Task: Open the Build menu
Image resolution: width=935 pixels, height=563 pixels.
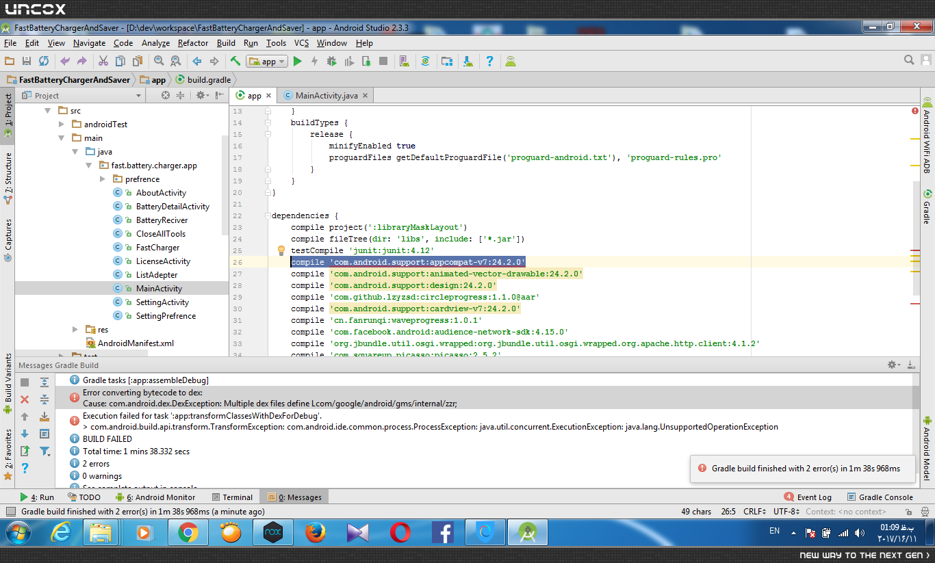Action: 226,43
